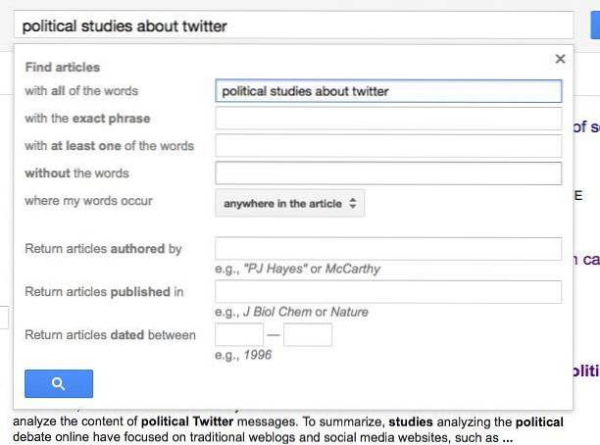
Task: Select the "at least one of the words" field
Action: 388,146
